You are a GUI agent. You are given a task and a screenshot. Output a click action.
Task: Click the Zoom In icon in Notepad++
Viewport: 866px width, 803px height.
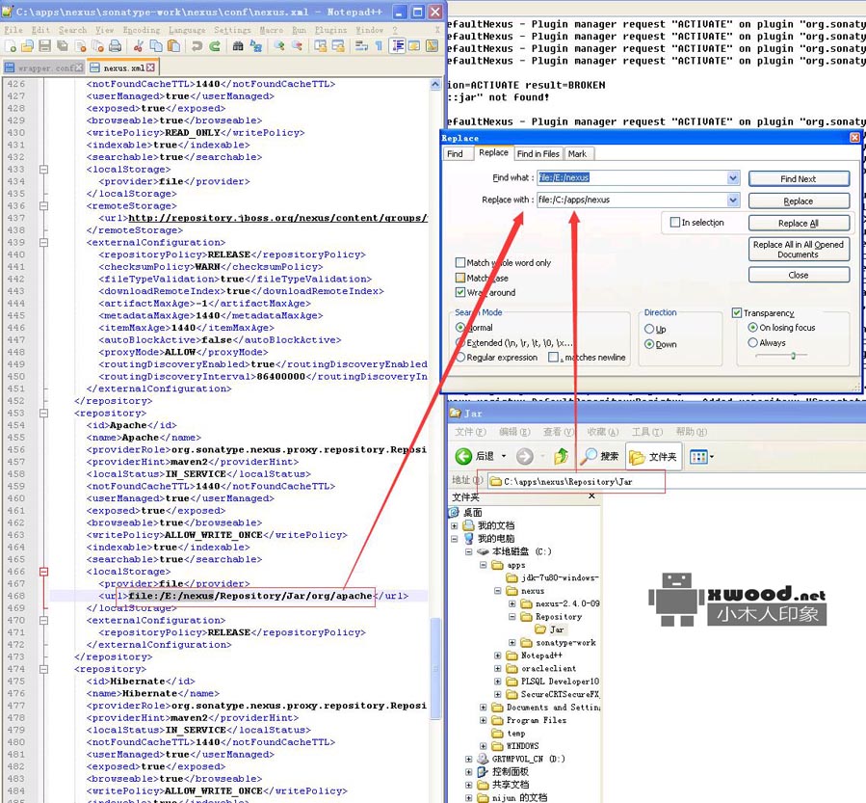point(279,46)
